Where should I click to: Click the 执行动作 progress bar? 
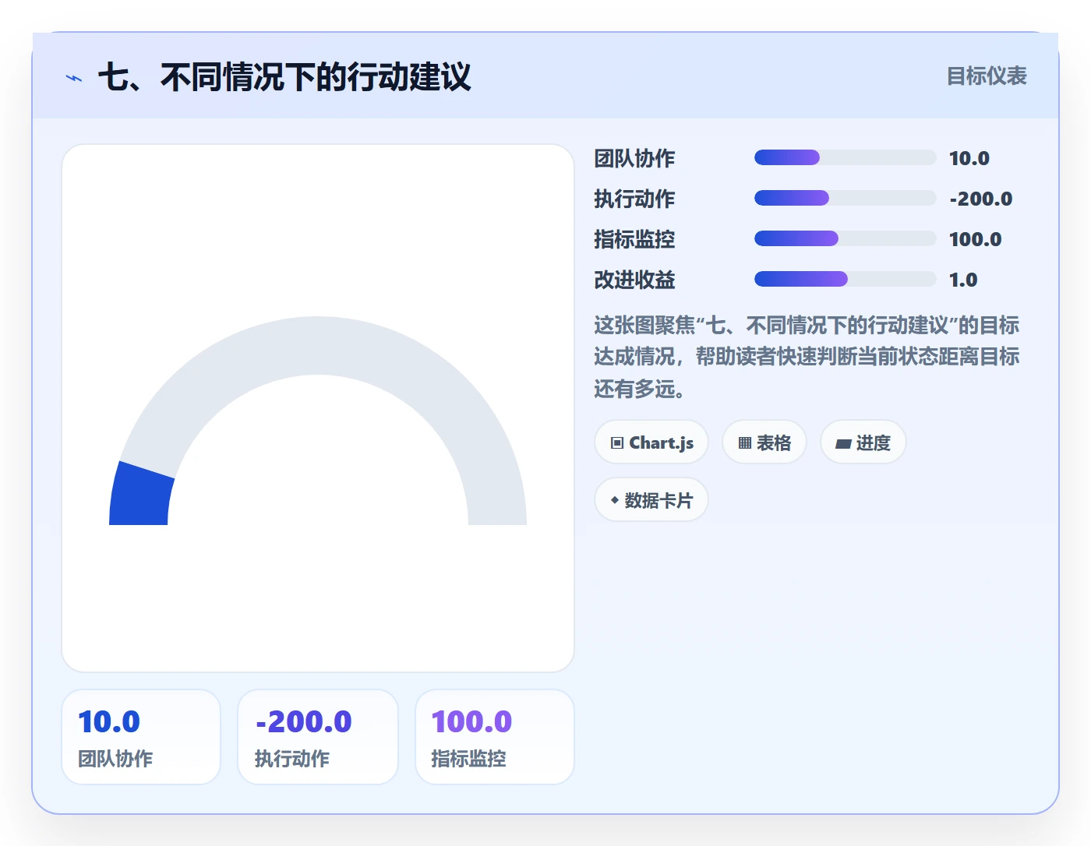tap(845, 198)
